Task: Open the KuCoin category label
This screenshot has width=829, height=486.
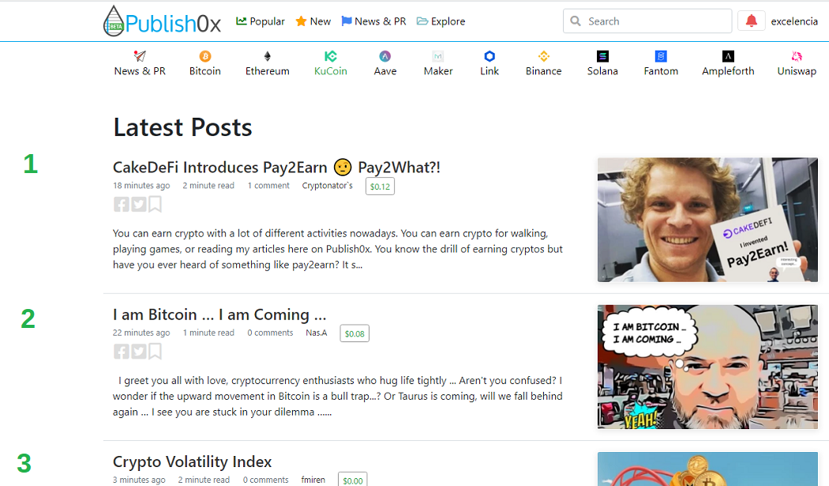Action: point(331,71)
